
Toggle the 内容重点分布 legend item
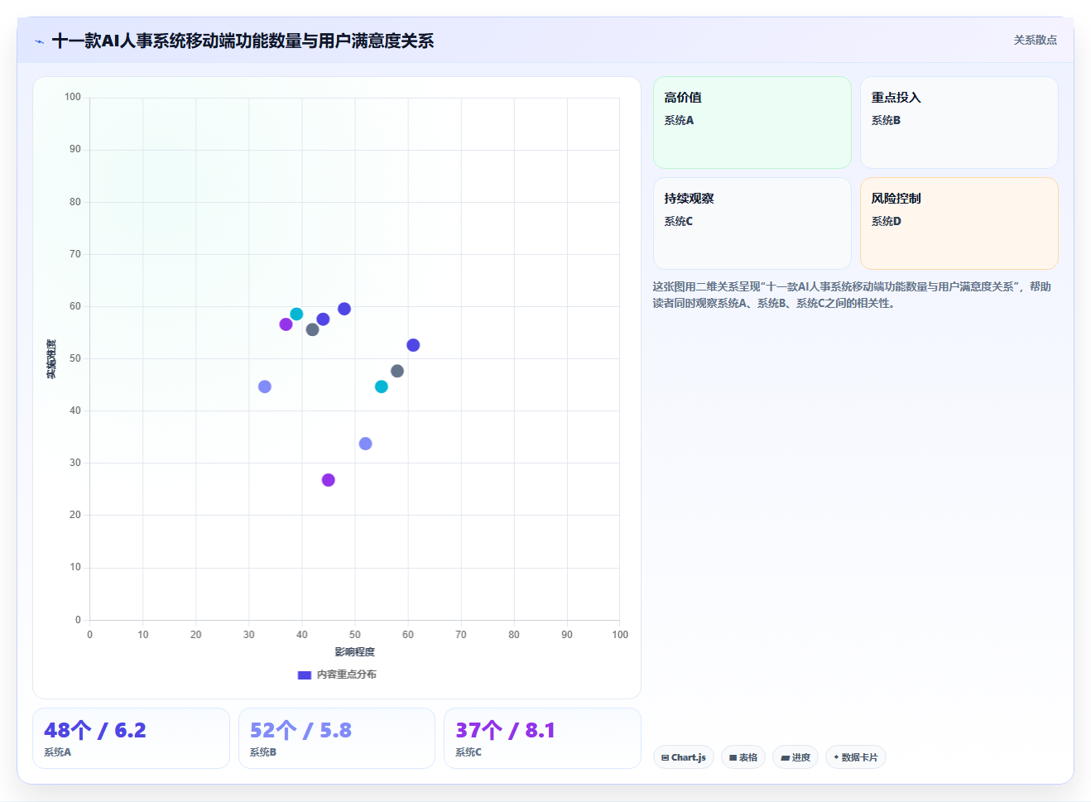[337, 675]
